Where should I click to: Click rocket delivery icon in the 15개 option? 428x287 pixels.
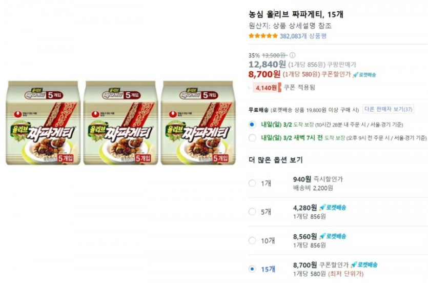point(364,264)
